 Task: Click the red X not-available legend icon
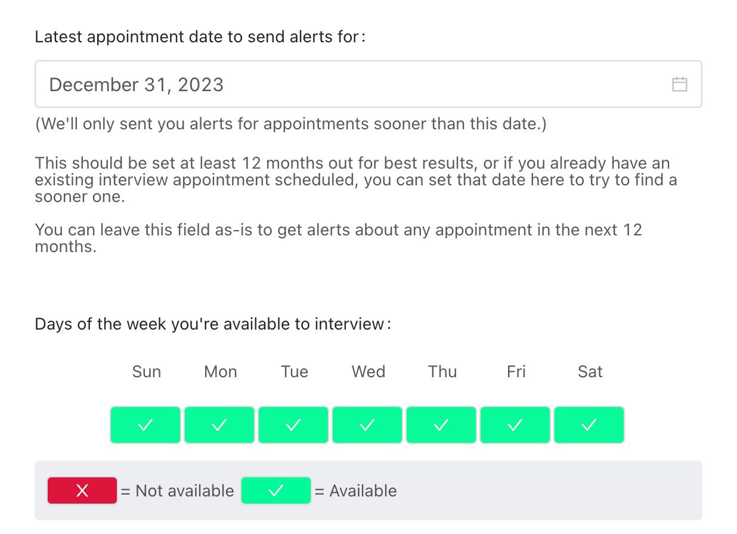point(82,490)
